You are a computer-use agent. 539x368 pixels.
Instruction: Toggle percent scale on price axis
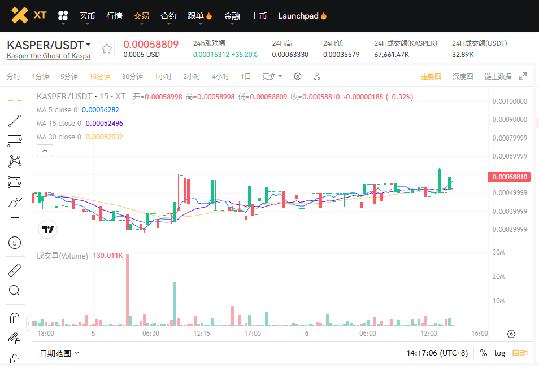coord(484,353)
